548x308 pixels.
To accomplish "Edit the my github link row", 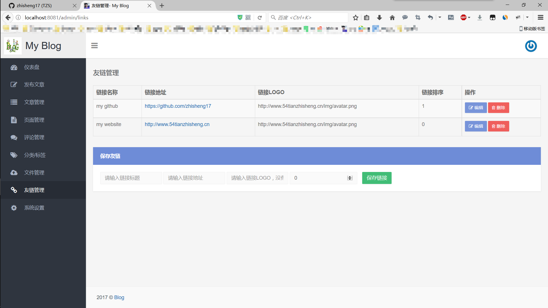I will click(x=476, y=108).
